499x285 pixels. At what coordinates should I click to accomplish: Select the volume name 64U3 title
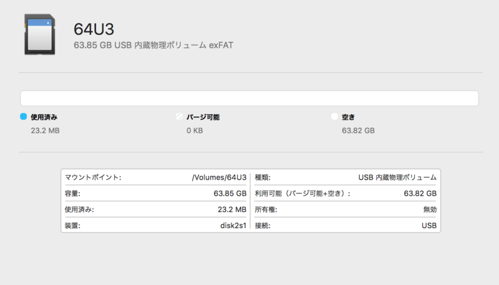(x=94, y=29)
